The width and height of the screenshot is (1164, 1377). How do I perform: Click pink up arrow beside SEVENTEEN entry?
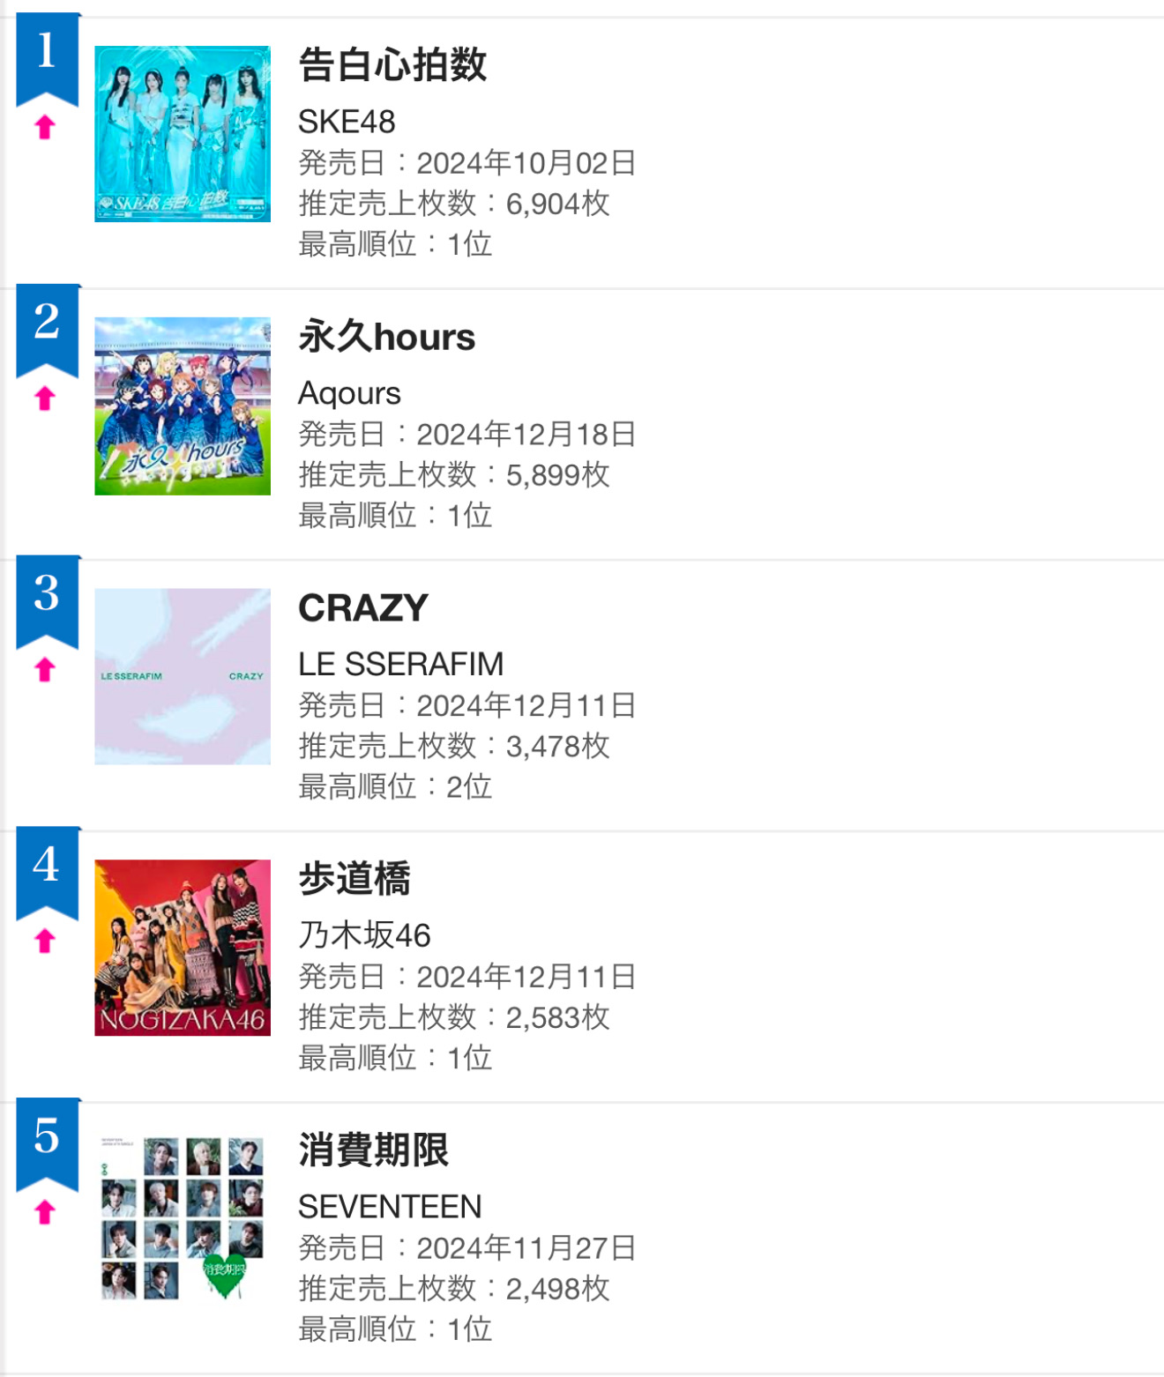(x=45, y=1214)
